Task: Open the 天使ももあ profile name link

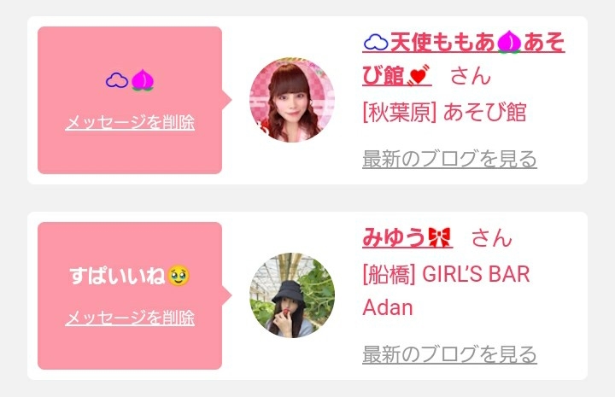Action: pyautogui.click(x=464, y=59)
